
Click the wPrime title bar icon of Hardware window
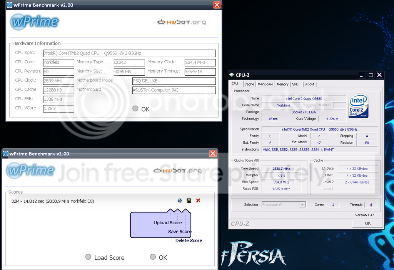[x=9, y=5]
